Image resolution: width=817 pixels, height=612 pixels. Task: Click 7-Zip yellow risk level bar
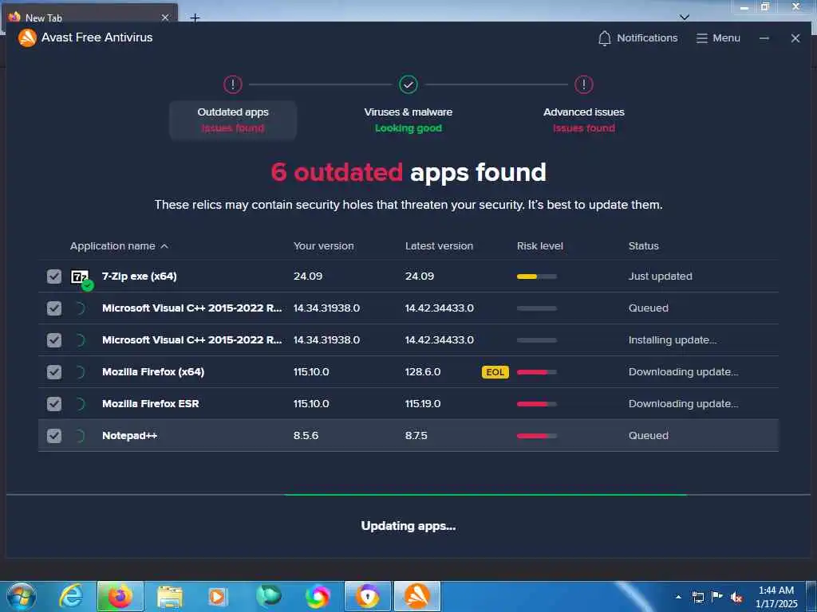coord(537,277)
